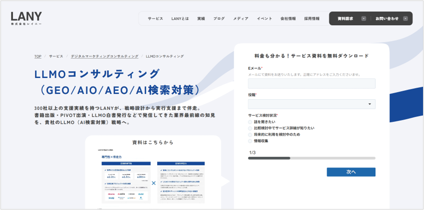
Task: Follow the デジタルマーケティングコンサルティング breadcrumb
Action: pyautogui.click(x=105, y=57)
